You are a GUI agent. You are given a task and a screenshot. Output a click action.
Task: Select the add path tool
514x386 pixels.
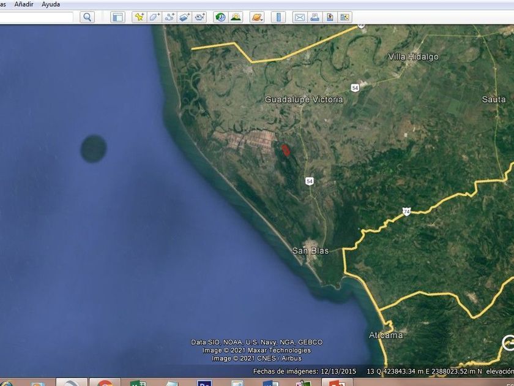click(x=169, y=17)
